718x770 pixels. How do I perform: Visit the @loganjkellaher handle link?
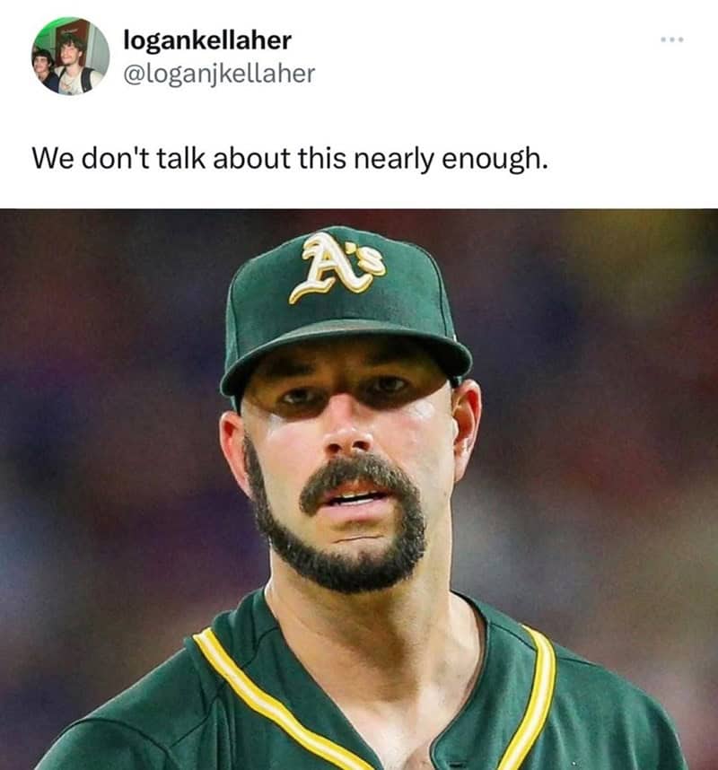219,74
